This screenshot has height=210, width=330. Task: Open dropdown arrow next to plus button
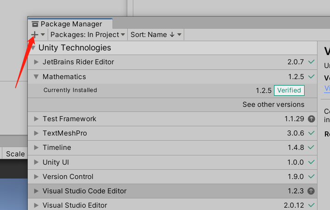(x=43, y=35)
